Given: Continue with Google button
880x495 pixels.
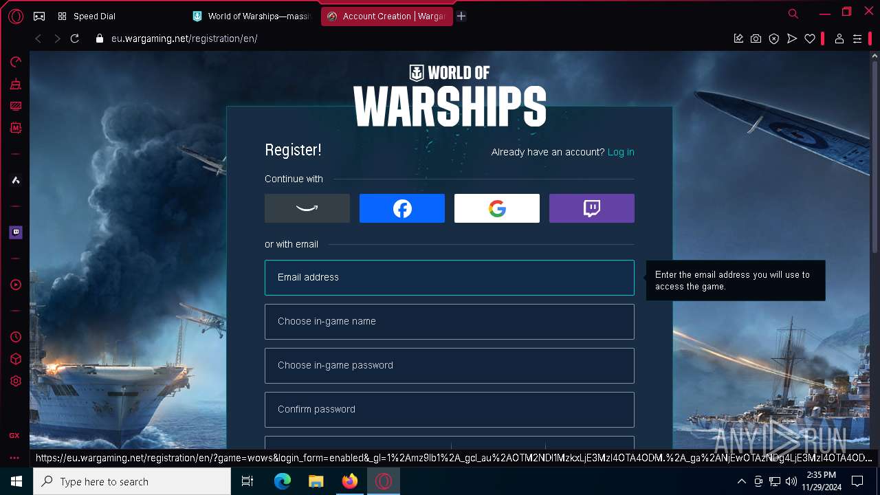Looking at the screenshot, I should point(497,208).
